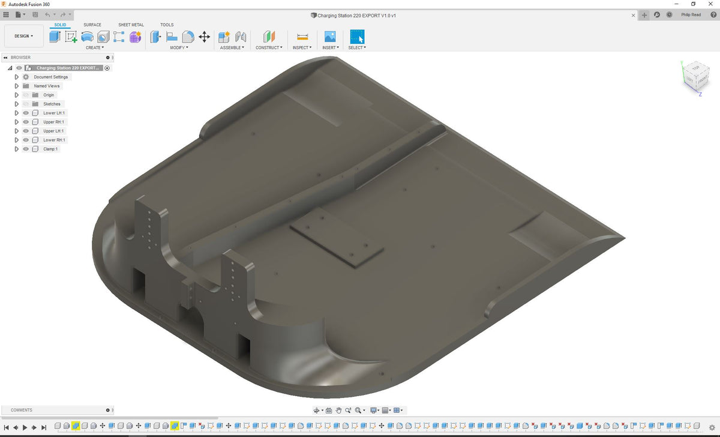The image size is (720, 437).
Task: Open the CREATE dropdown menu
Action: (95, 47)
